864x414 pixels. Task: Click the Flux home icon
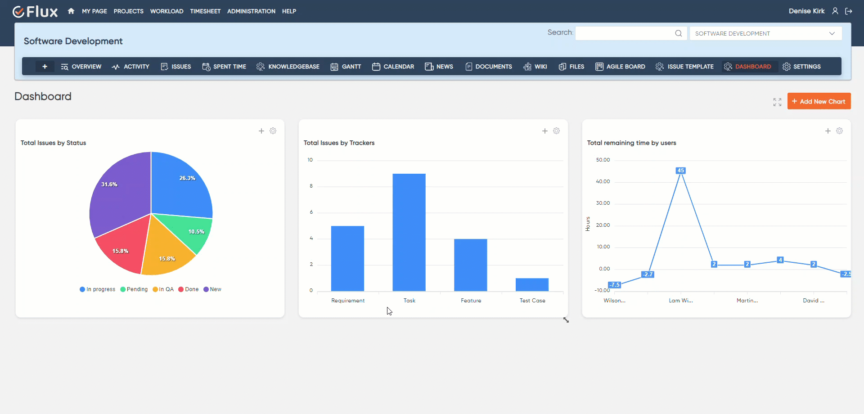(x=71, y=11)
